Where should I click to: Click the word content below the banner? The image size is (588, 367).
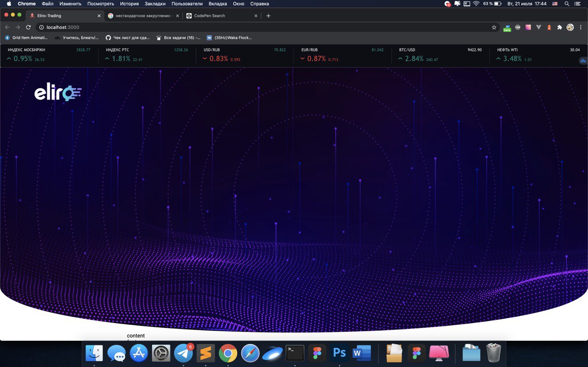(x=136, y=336)
